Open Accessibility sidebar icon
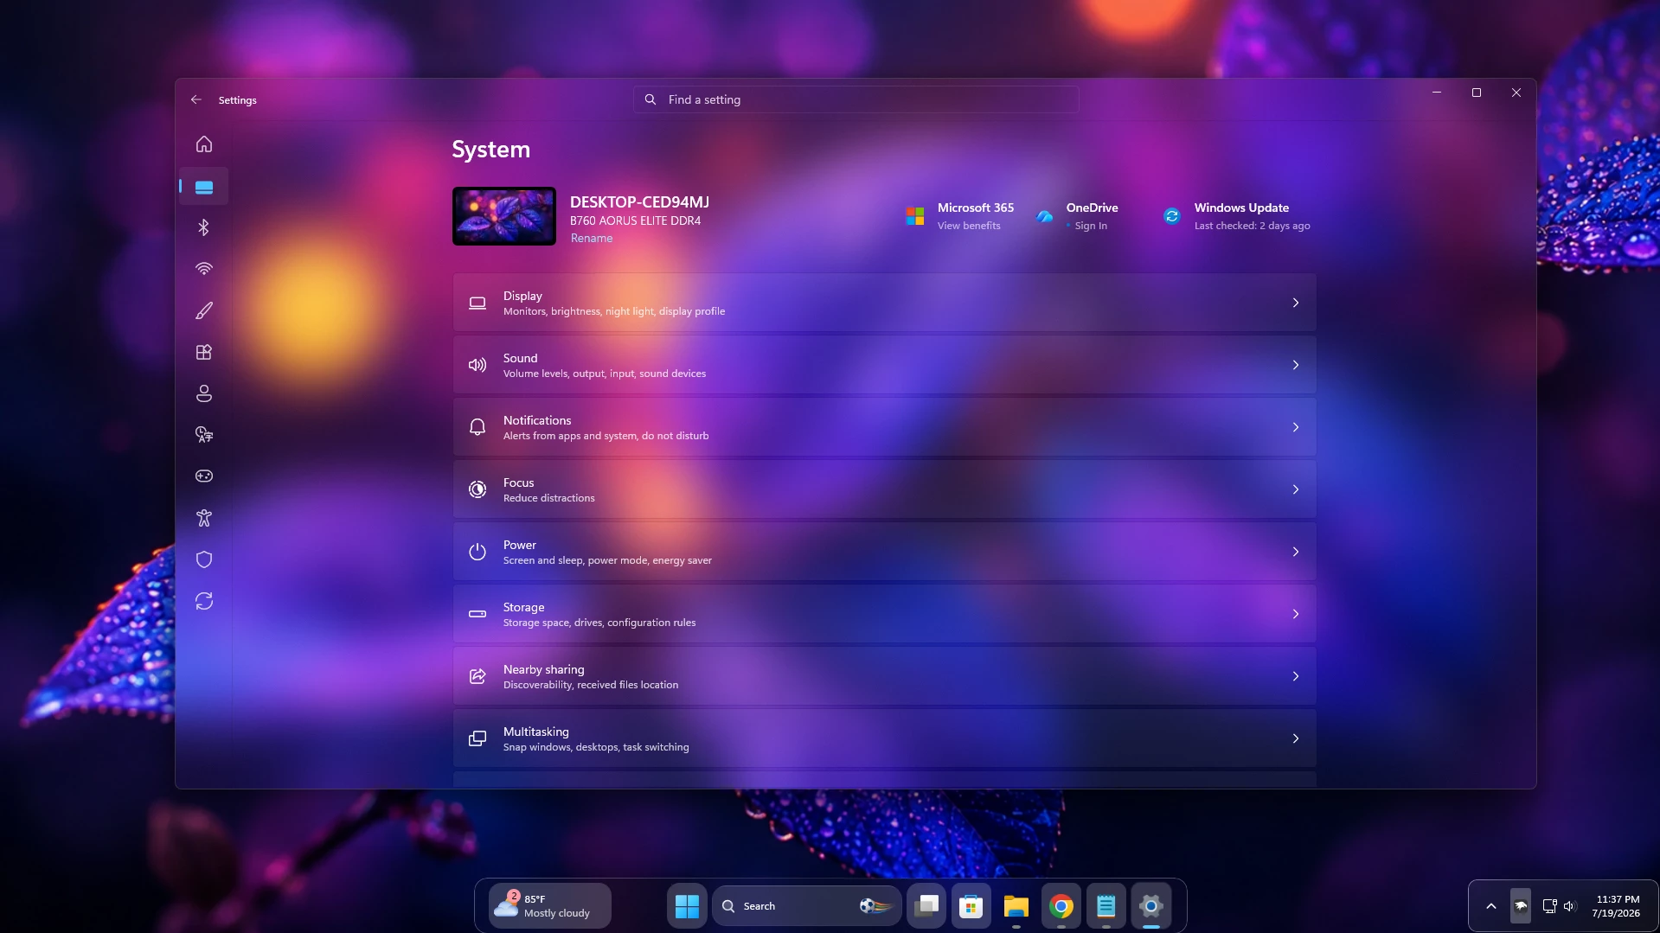This screenshot has height=933, width=1660. point(204,518)
